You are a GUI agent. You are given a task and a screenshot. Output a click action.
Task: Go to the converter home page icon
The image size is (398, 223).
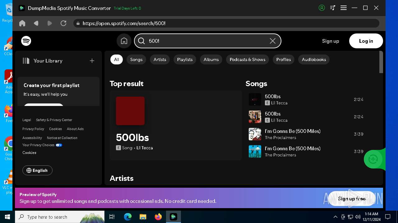pyautogui.click(x=22, y=23)
